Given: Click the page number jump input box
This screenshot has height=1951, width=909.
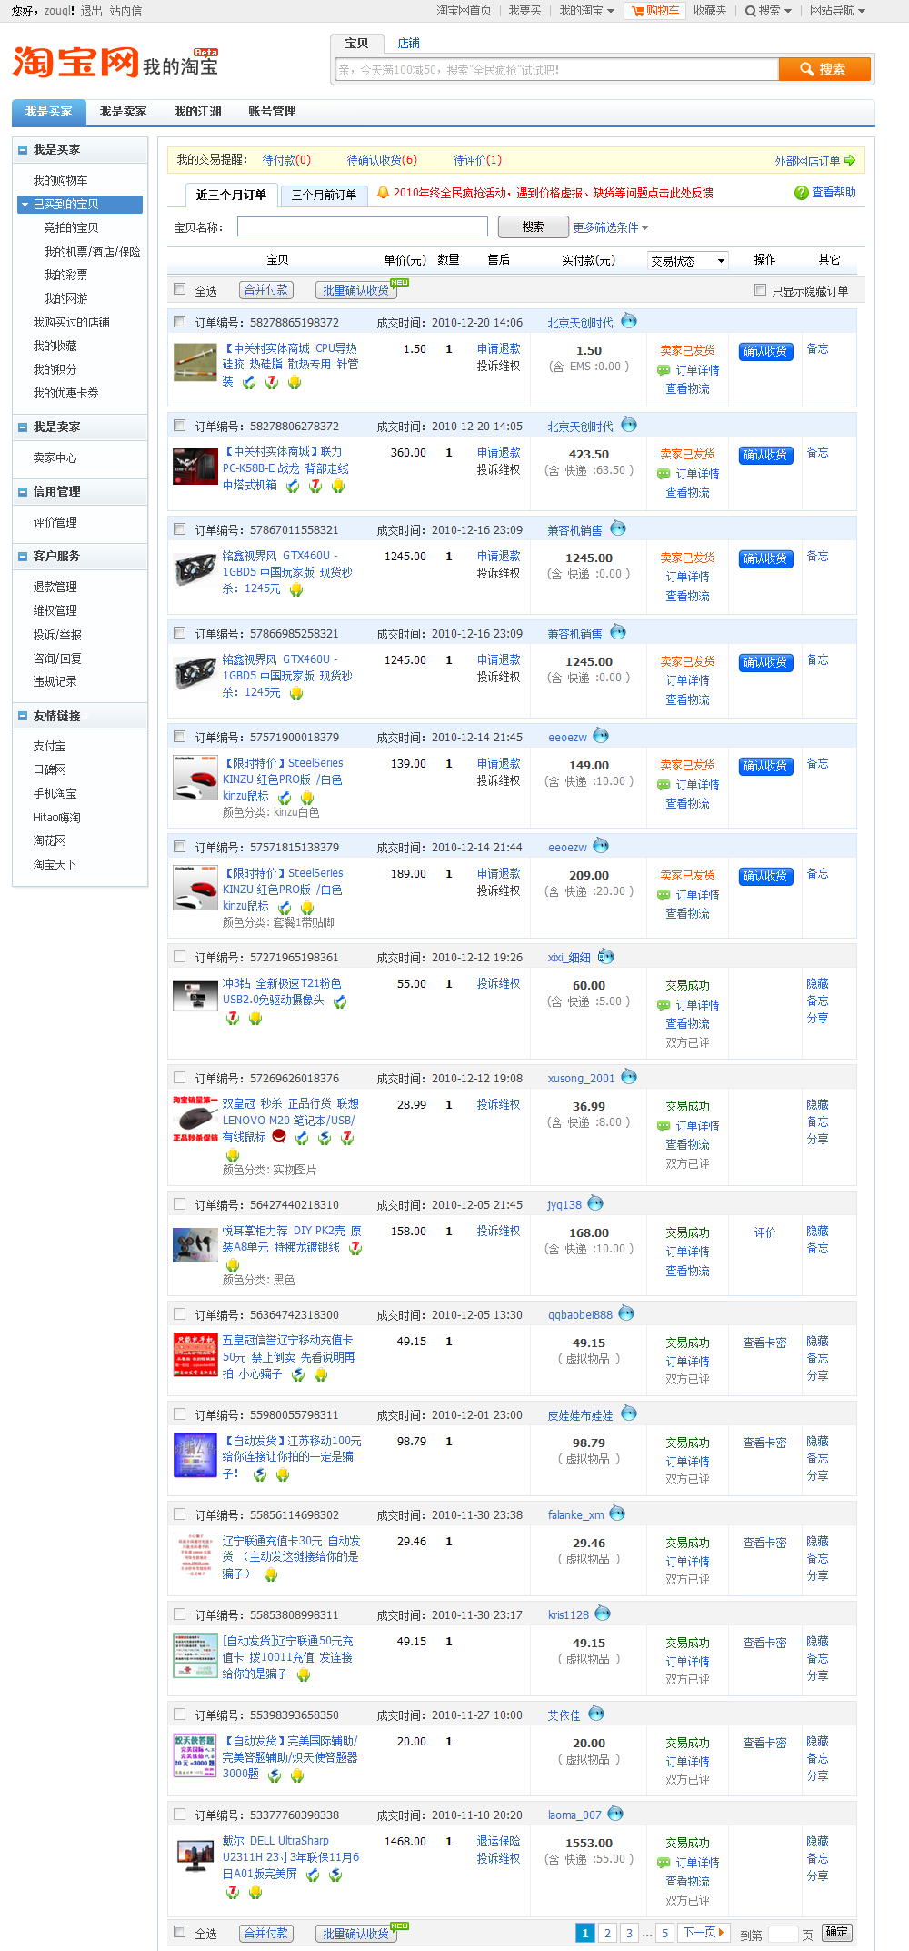Looking at the screenshot, I should pos(783,1934).
